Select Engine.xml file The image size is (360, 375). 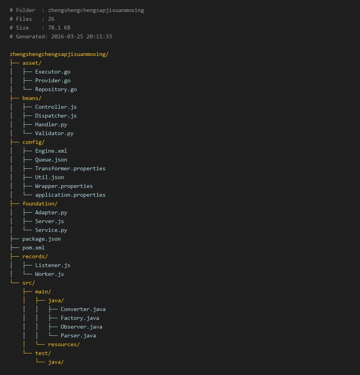click(x=51, y=151)
